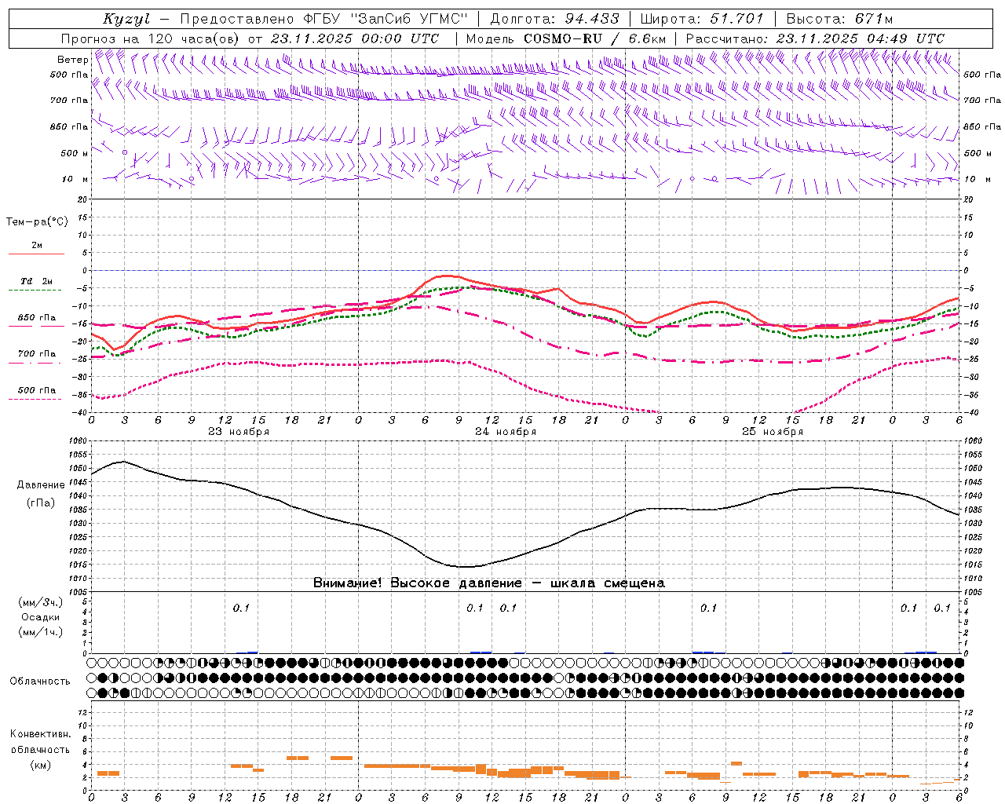Select the "Тем-ра(°C)" temperature panel label
The image size is (1005, 804).
pyautogui.click(x=37, y=222)
